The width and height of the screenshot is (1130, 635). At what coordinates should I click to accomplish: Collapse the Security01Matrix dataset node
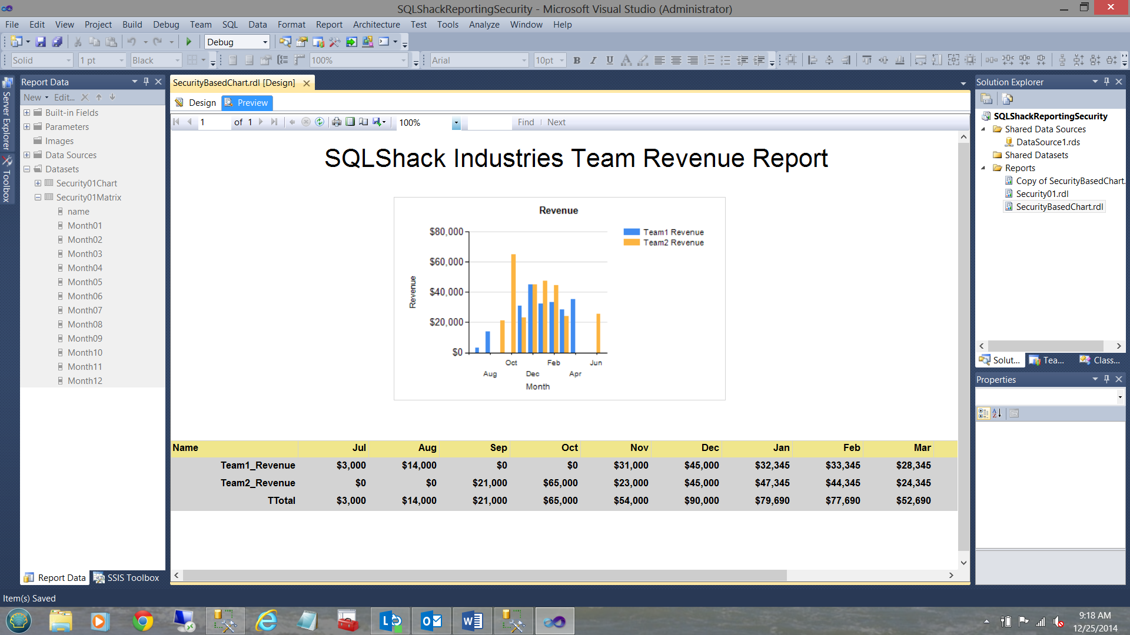(x=38, y=198)
